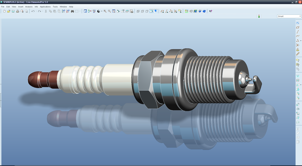Select the Hole tool

pos(298,76)
